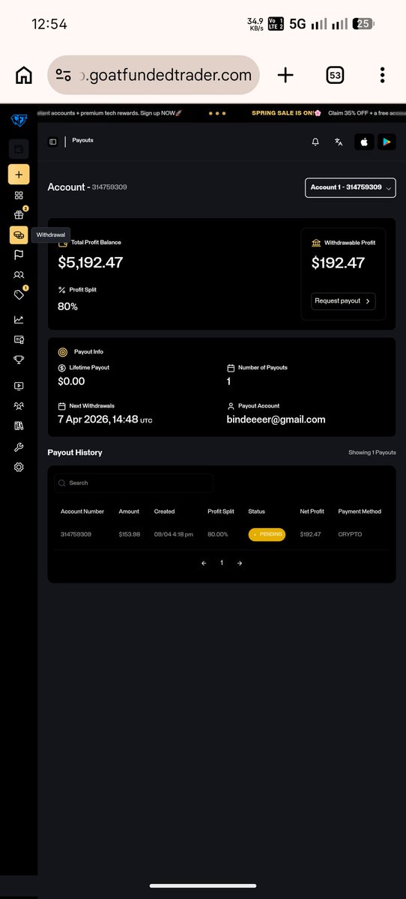Image resolution: width=406 pixels, height=899 pixels.
Task: Go to previous page arrow in pagination
Action: coord(204,563)
